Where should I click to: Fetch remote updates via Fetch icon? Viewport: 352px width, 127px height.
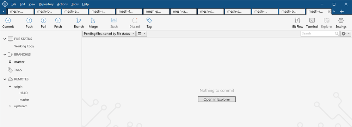point(58,21)
